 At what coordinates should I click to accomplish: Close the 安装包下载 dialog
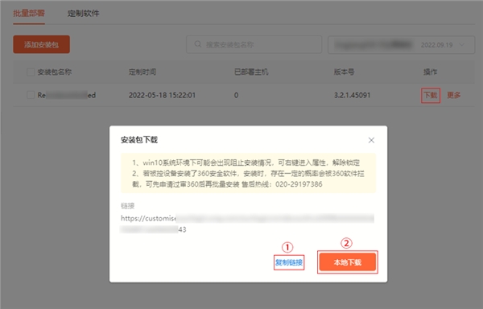coord(371,140)
